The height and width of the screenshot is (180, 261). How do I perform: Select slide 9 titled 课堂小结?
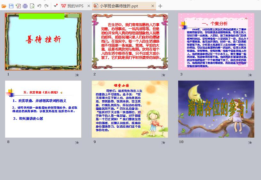tap(130, 109)
